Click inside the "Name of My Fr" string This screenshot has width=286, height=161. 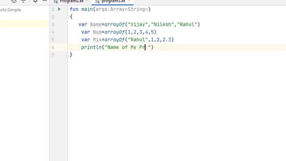(128, 47)
